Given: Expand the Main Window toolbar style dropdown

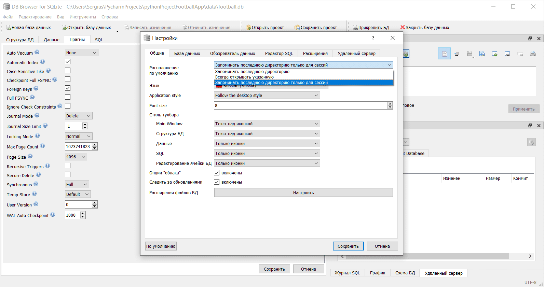Looking at the screenshot, I should click(x=267, y=124).
